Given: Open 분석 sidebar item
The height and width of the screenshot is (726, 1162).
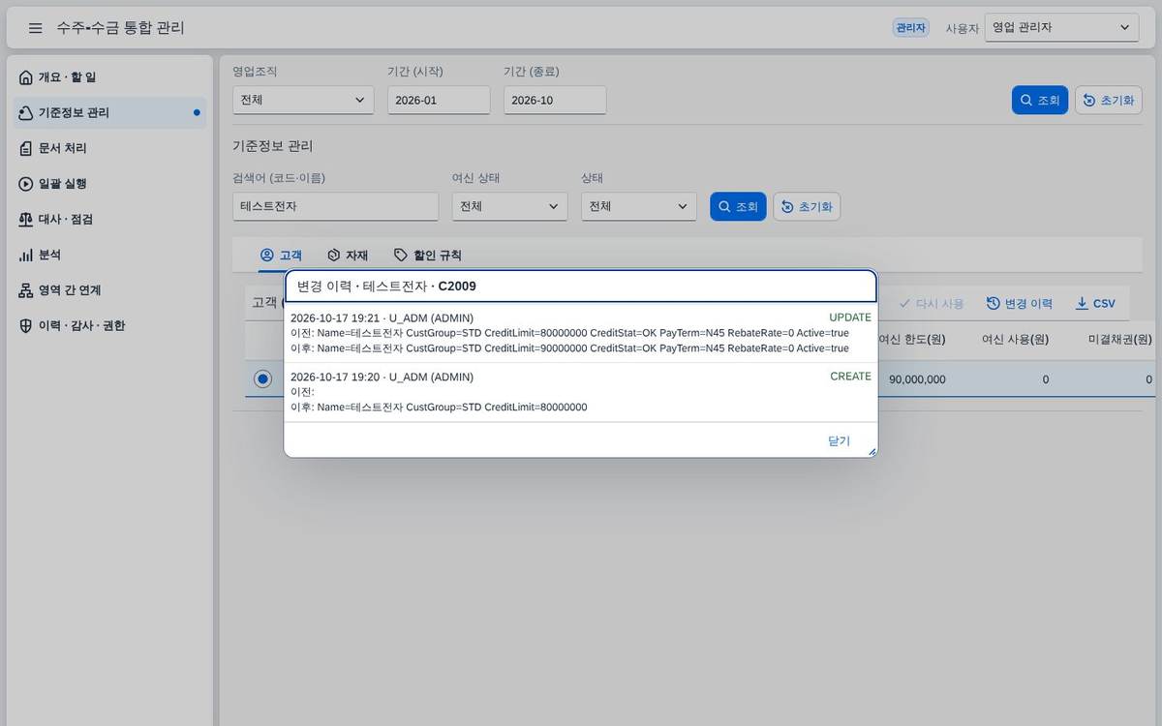Looking at the screenshot, I should [x=109, y=255].
